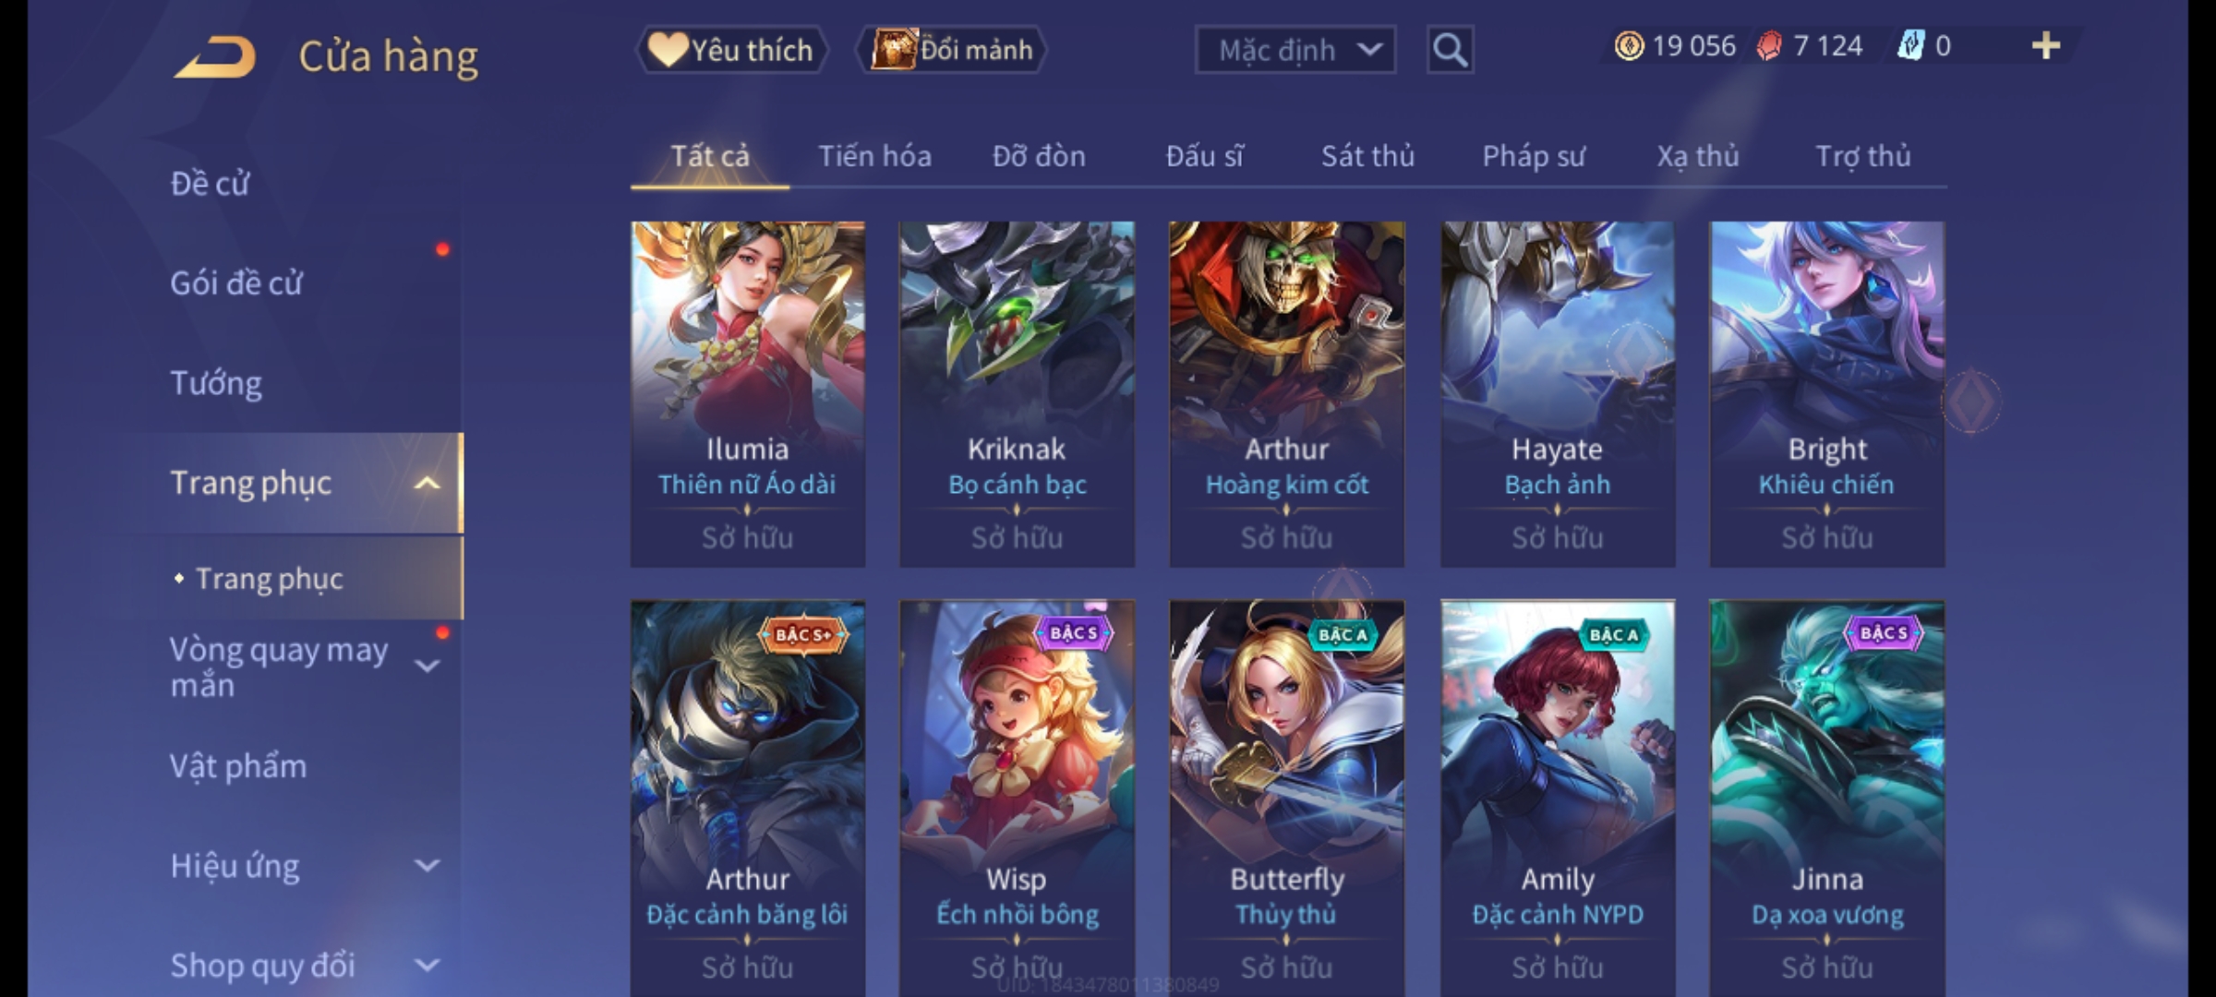Select Jinna Dạ xoa vương skin card

click(x=1826, y=799)
